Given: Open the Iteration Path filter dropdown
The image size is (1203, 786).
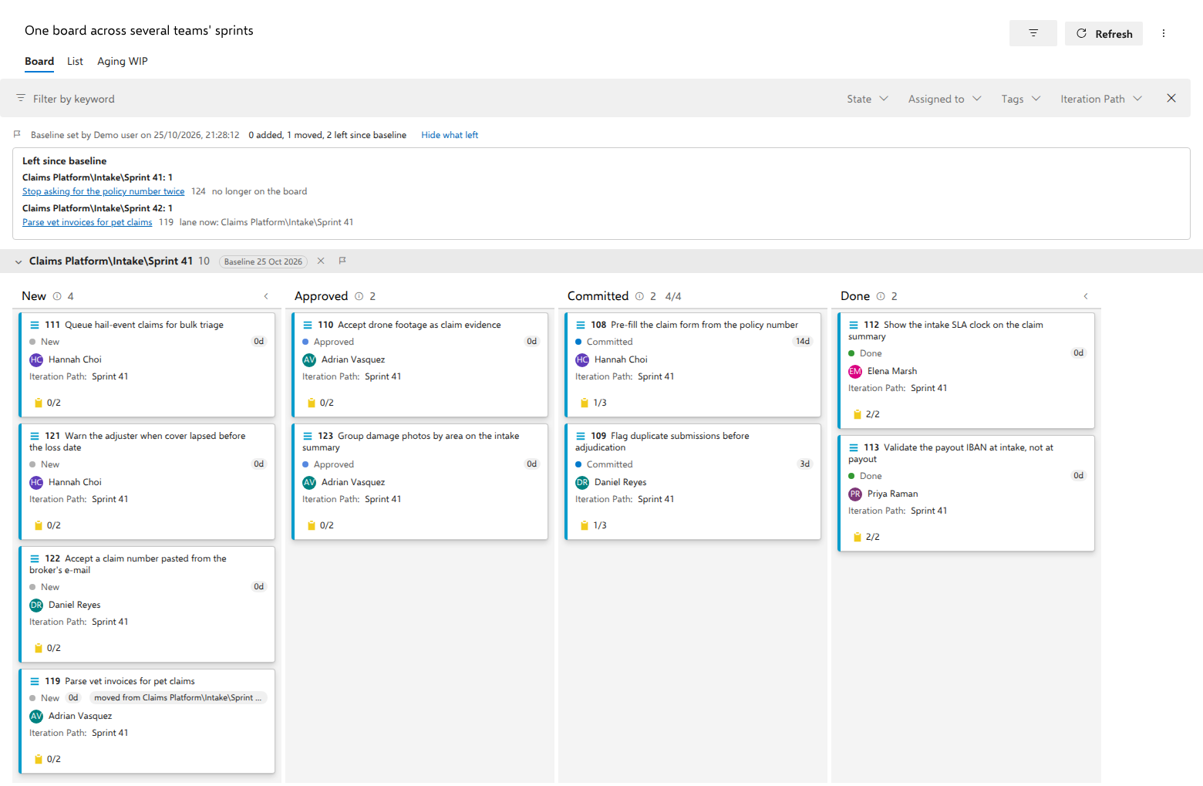Looking at the screenshot, I should [x=1101, y=99].
